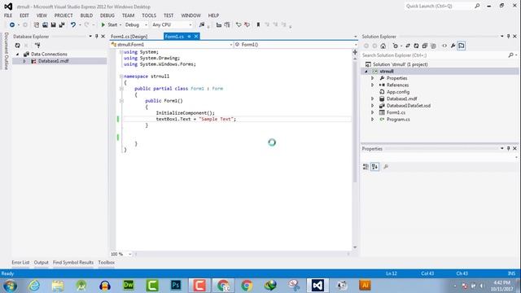
Task: Collapse the strnull project node
Action: tap(366, 72)
